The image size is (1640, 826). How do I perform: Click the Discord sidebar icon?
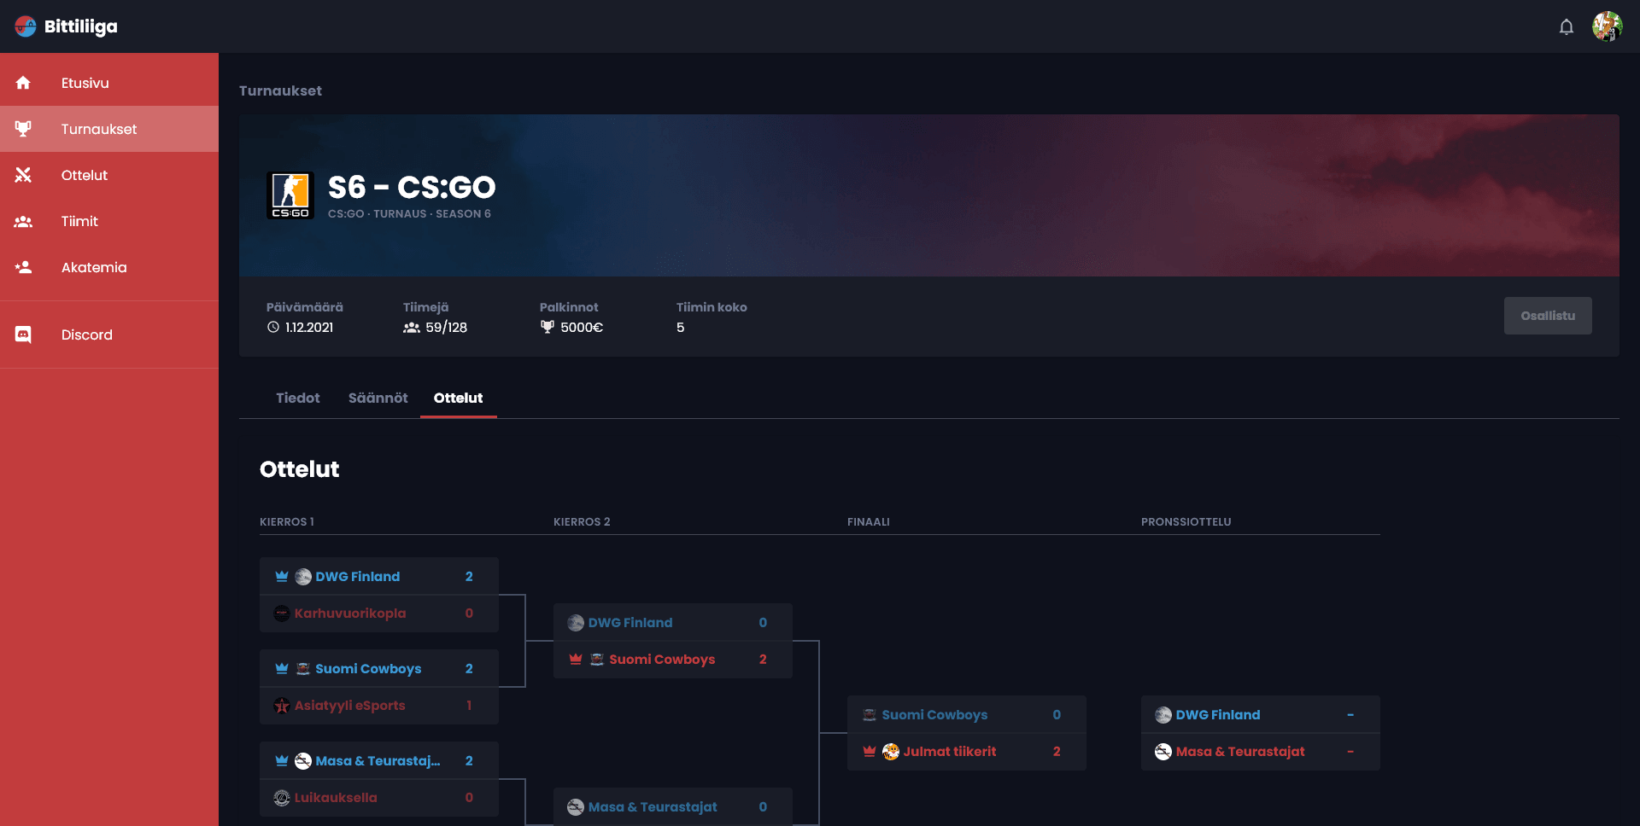coord(23,334)
